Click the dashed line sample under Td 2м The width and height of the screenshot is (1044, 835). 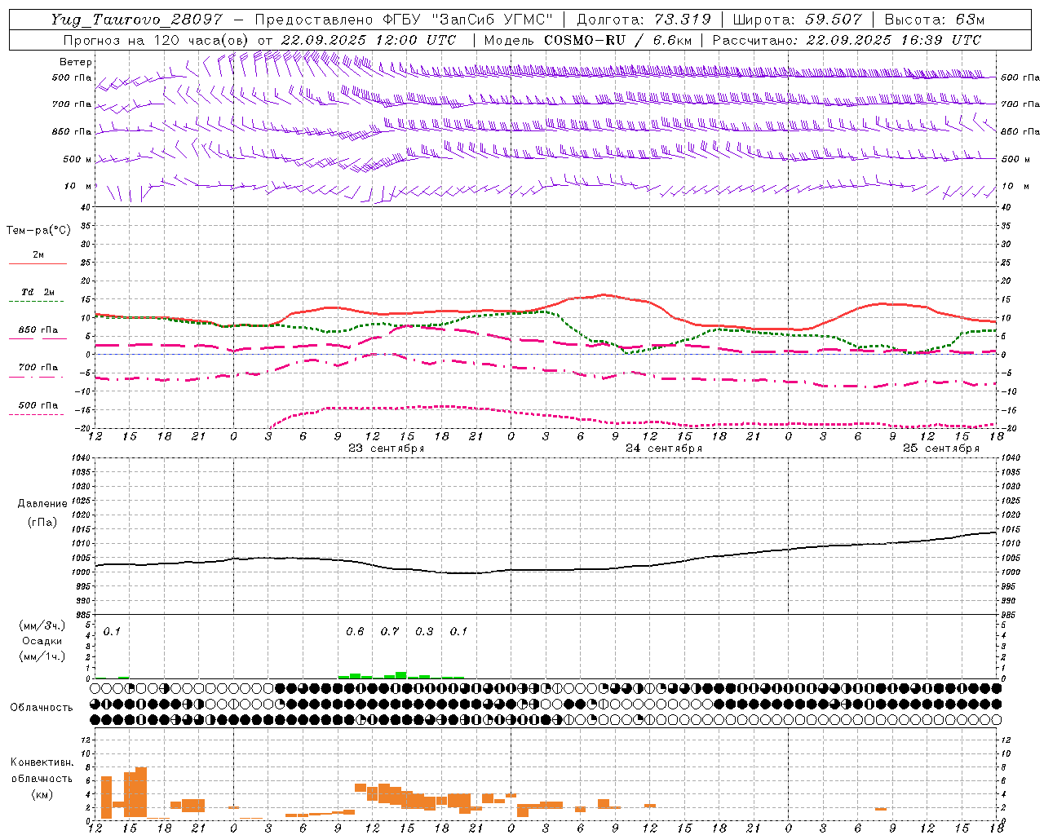(x=37, y=302)
